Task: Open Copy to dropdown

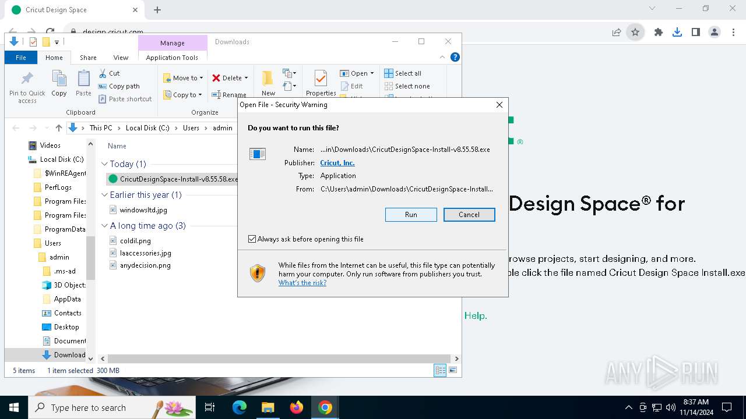Action: click(x=182, y=95)
